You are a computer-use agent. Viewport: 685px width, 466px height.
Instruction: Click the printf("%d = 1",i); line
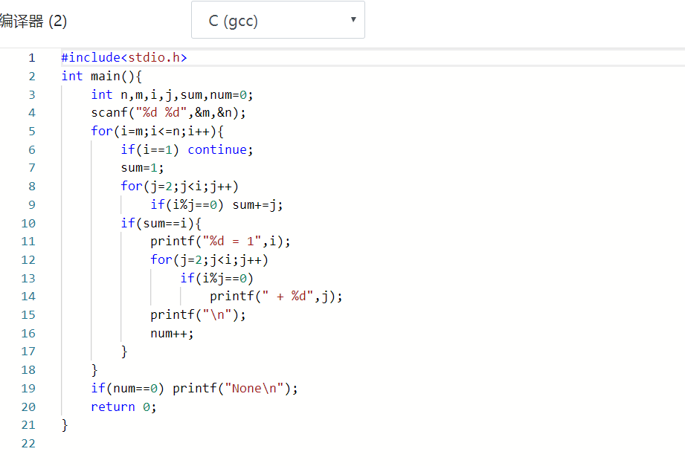220,242
